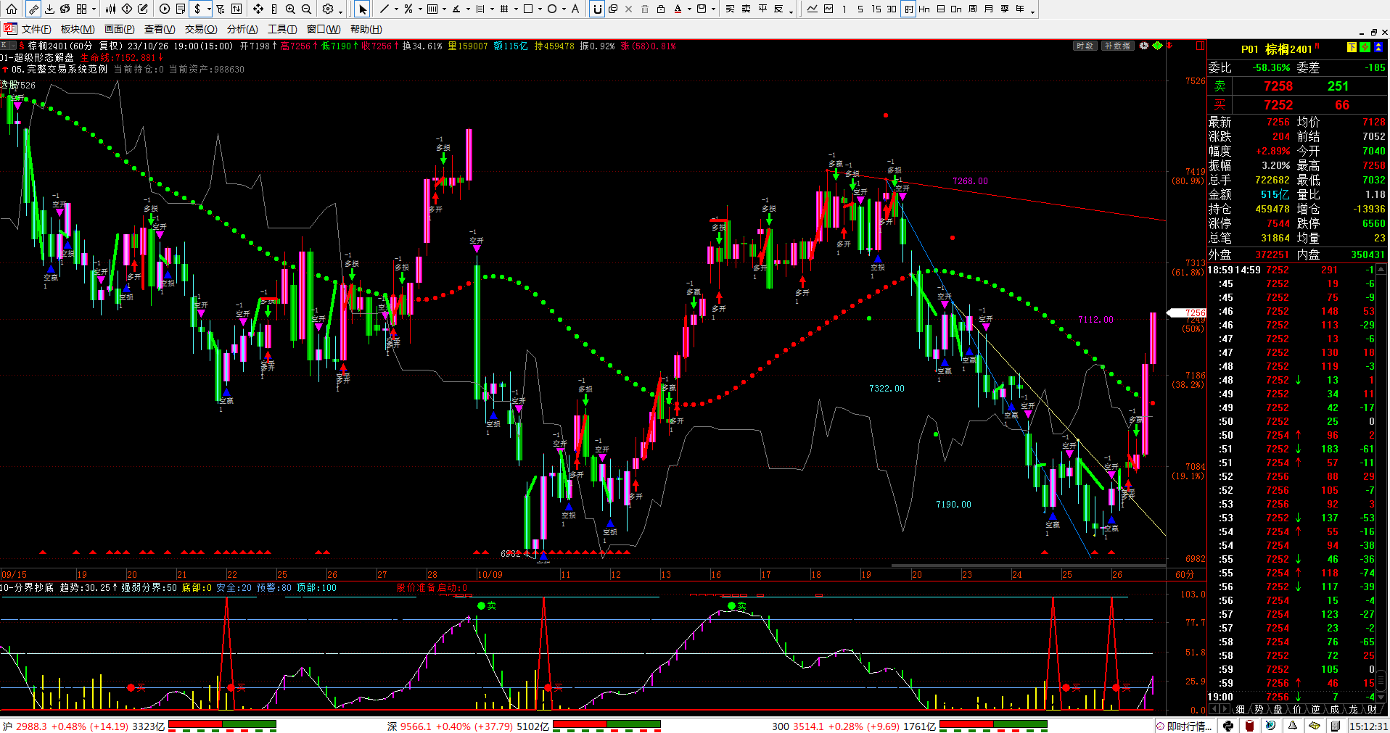Select the 15-minute period
The width and height of the screenshot is (1390, 733).
tap(876, 9)
